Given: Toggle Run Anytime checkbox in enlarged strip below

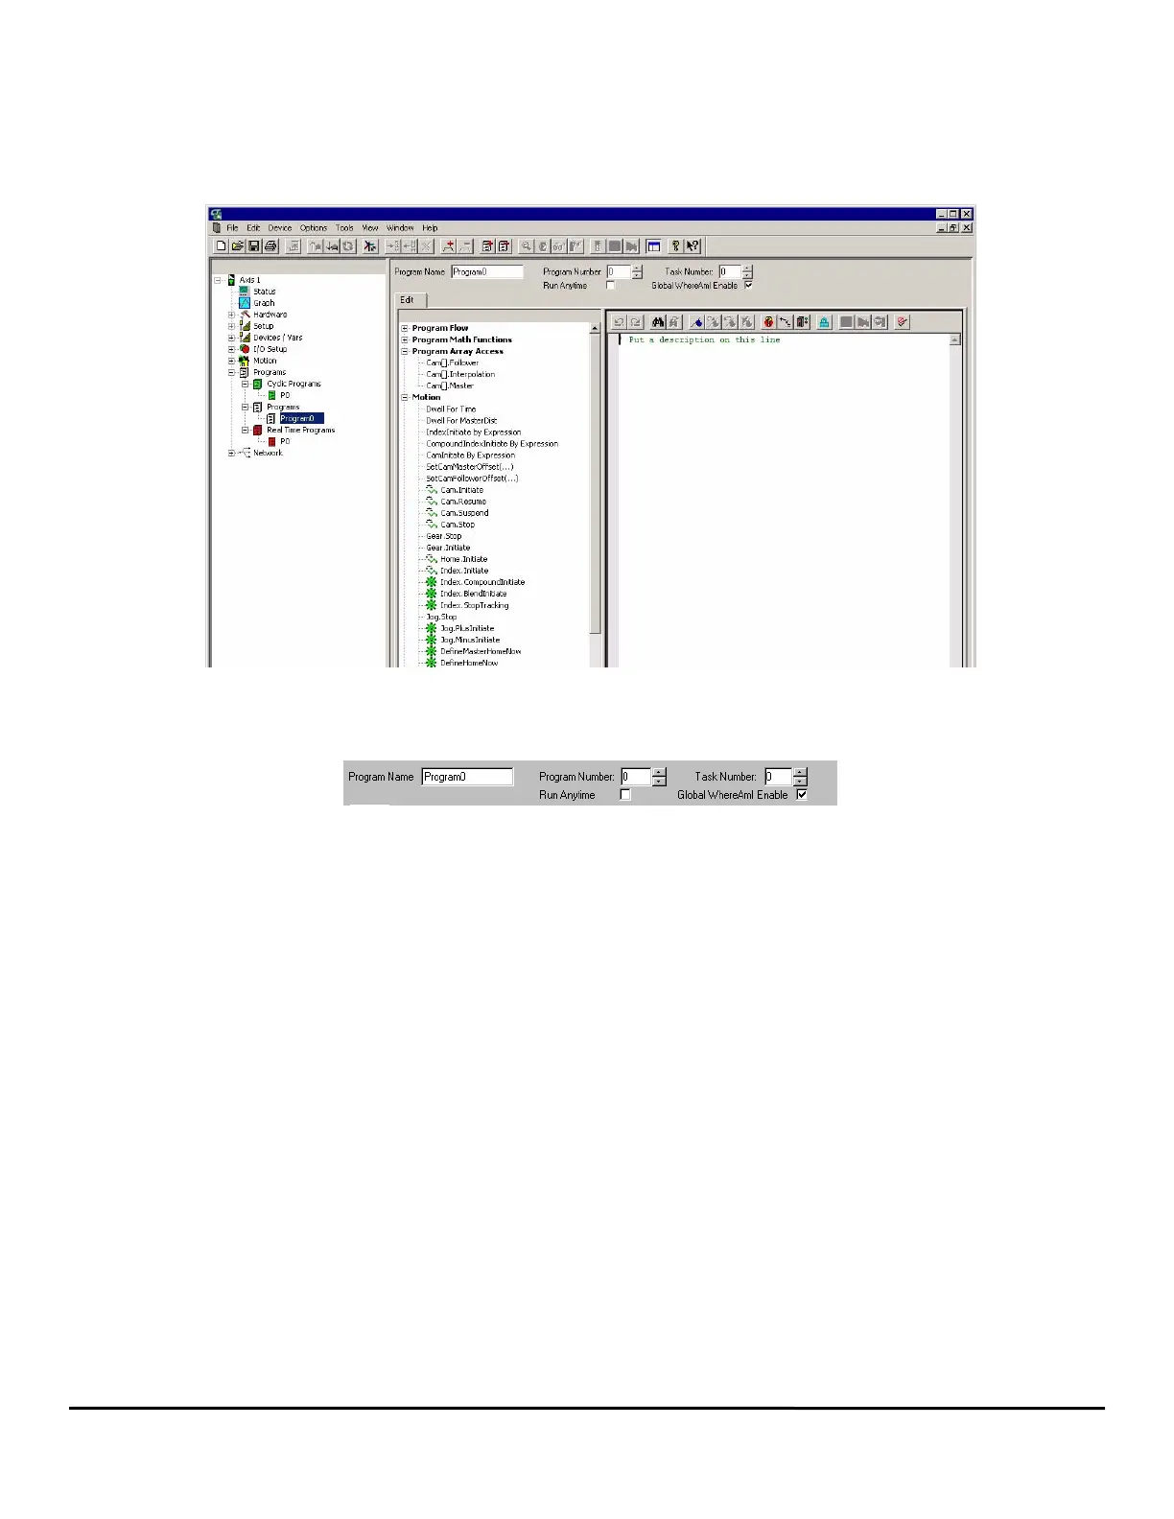Looking at the screenshot, I should click(x=625, y=795).
